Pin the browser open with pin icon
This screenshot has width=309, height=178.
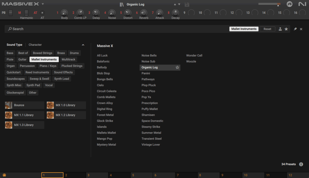pyautogui.click(x=295, y=29)
